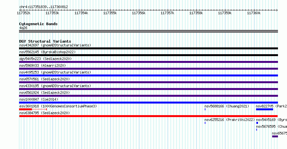This screenshot has width=287, height=149.
Task: Open variant label nsv5688166 (Chuang2021)
Action: tap(227, 106)
